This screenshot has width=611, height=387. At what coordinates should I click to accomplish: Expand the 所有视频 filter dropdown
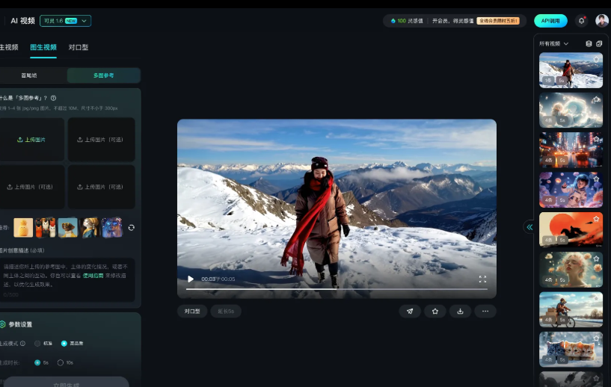[553, 43]
